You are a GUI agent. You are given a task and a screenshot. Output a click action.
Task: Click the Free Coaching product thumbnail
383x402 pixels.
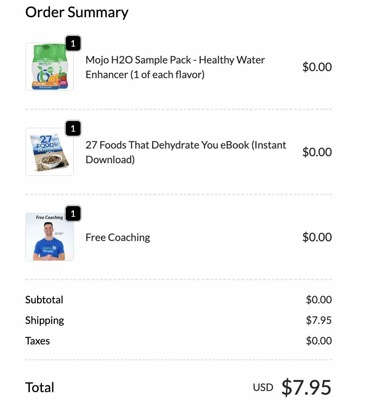[x=50, y=237]
